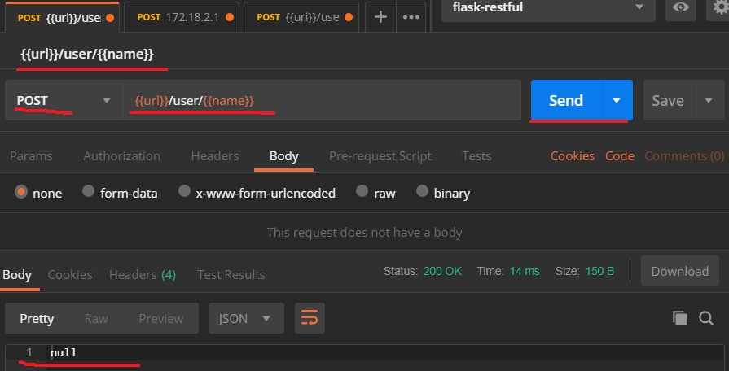Open tab options ellipsis menu
This screenshot has width=729, height=371.
[x=411, y=17]
